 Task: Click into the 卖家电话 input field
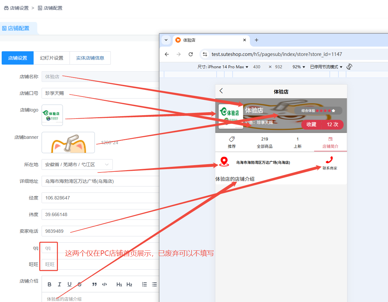100,231
